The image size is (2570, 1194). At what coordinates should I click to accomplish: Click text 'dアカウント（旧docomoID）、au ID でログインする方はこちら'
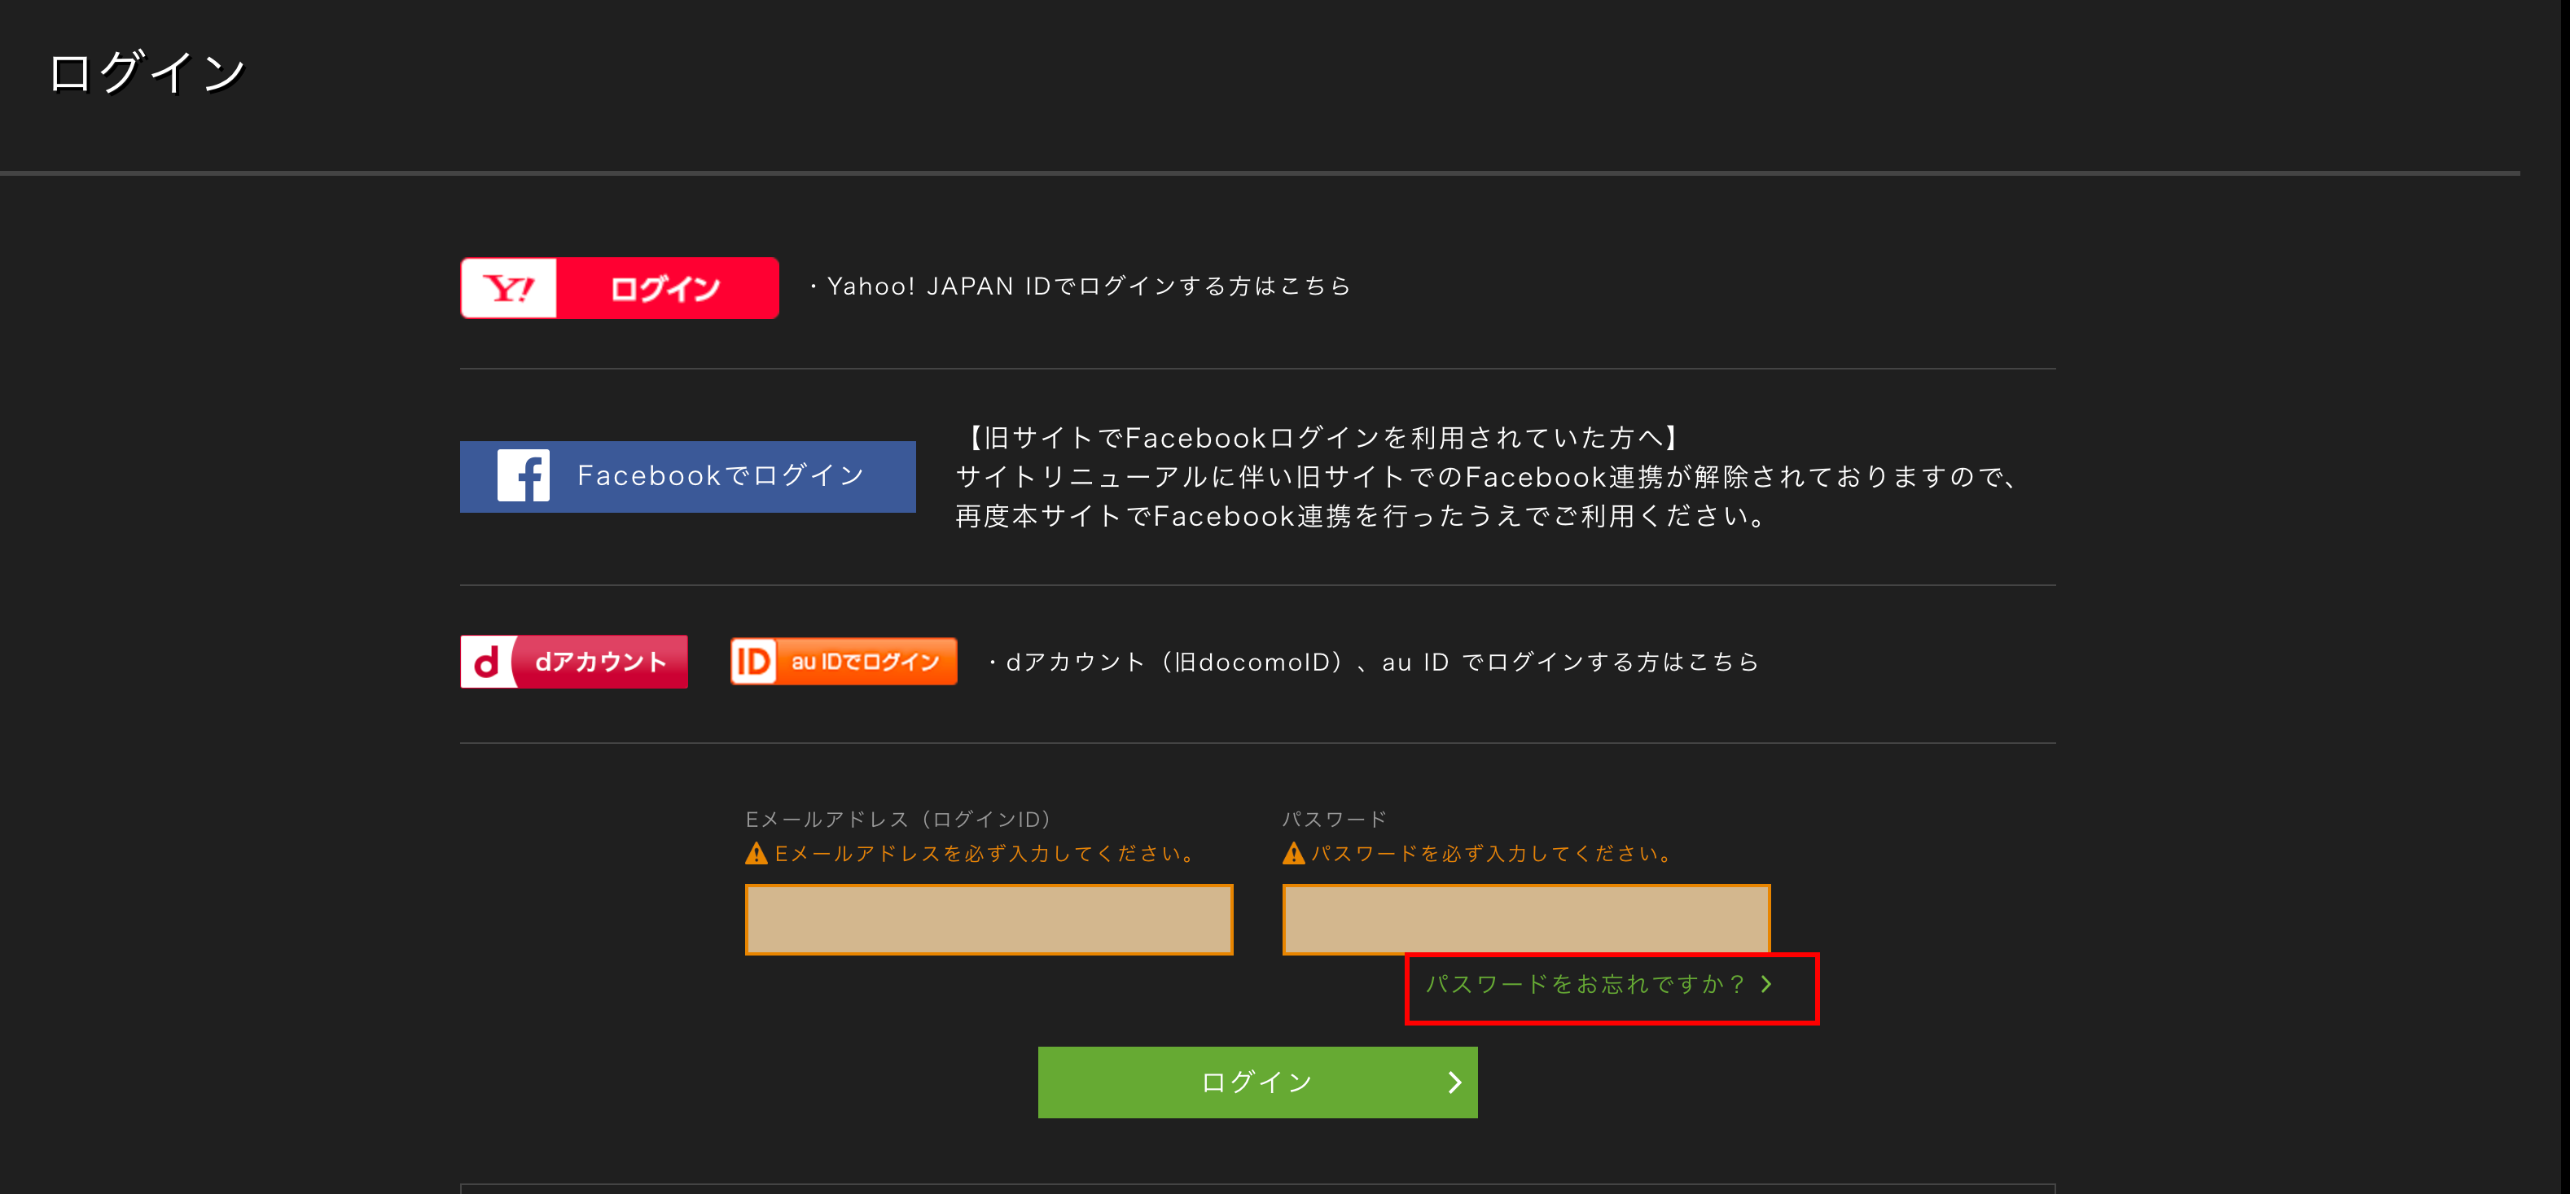(x=1382, y=663)
